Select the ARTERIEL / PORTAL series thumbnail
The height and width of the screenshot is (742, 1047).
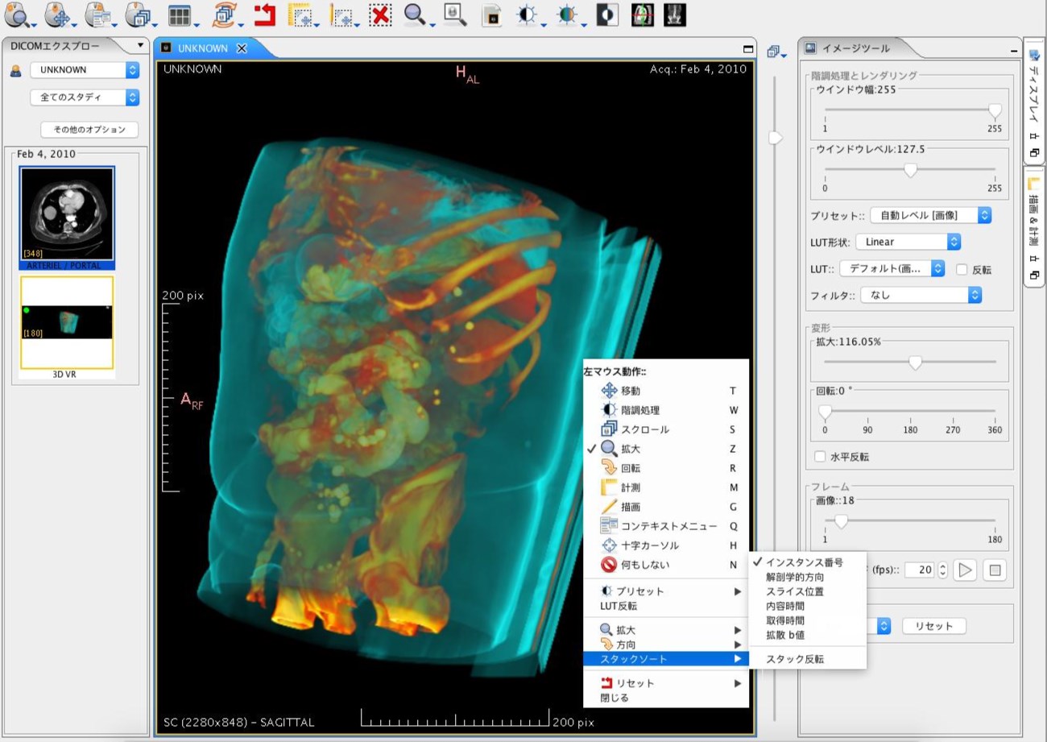[x=68, y=218]
